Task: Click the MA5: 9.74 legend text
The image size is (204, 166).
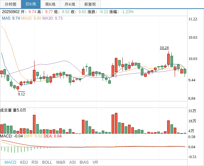Action: point(11,18)
